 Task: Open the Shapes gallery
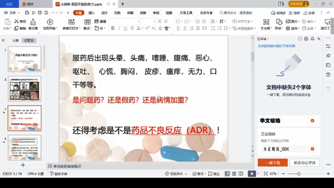[x=279, y=24]
